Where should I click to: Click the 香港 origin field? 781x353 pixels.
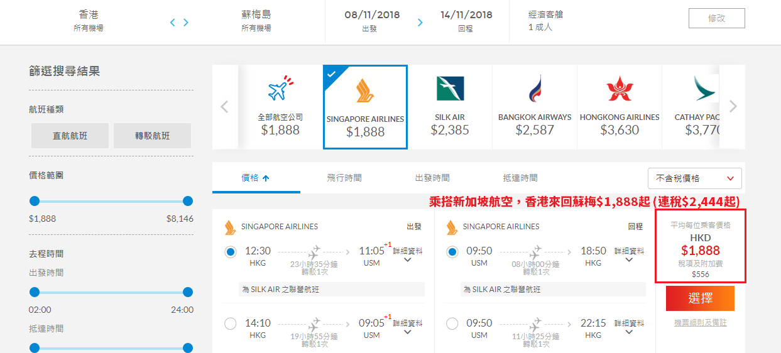pyautogui.click(x=89, y=21)
